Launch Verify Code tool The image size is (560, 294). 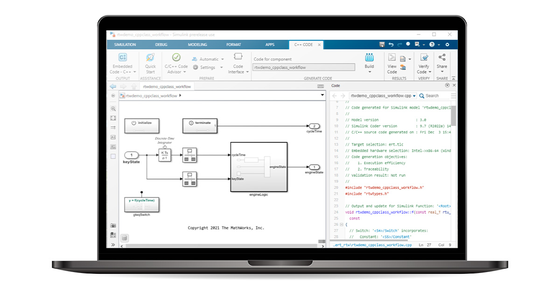pyautogui.click(x=423, y=63)
